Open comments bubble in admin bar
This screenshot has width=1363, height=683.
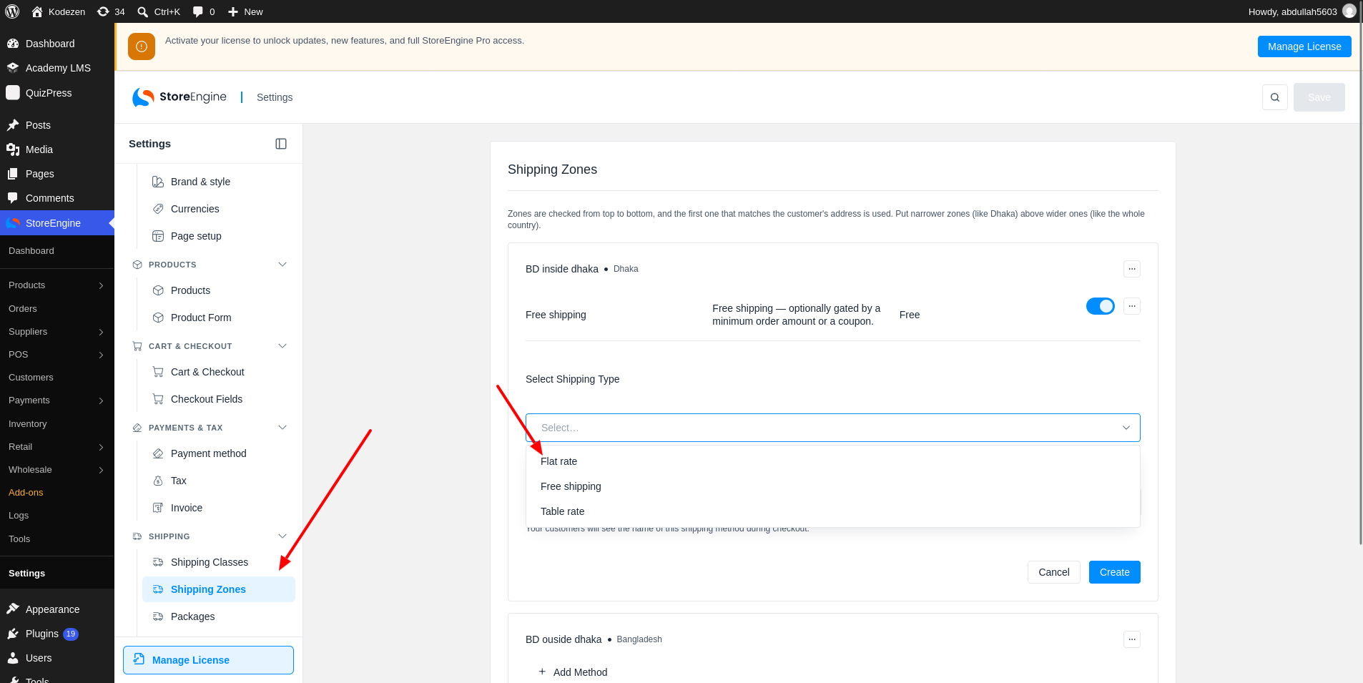point(198,11)
